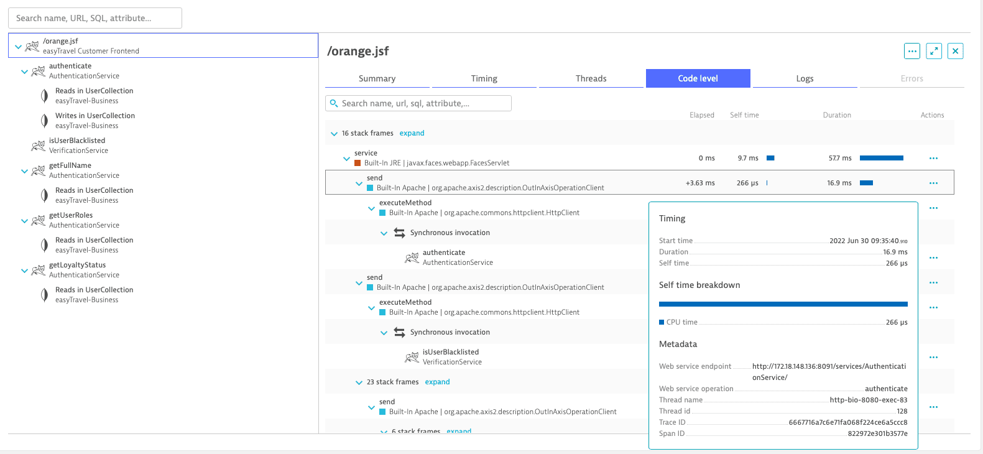Open actions menu for the highlighted send row

pyautogui.click(x=933, y=183)
